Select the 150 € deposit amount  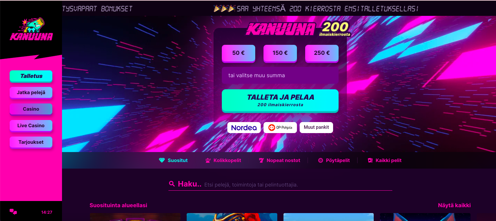pyautogui.click(x=280, y=53)
